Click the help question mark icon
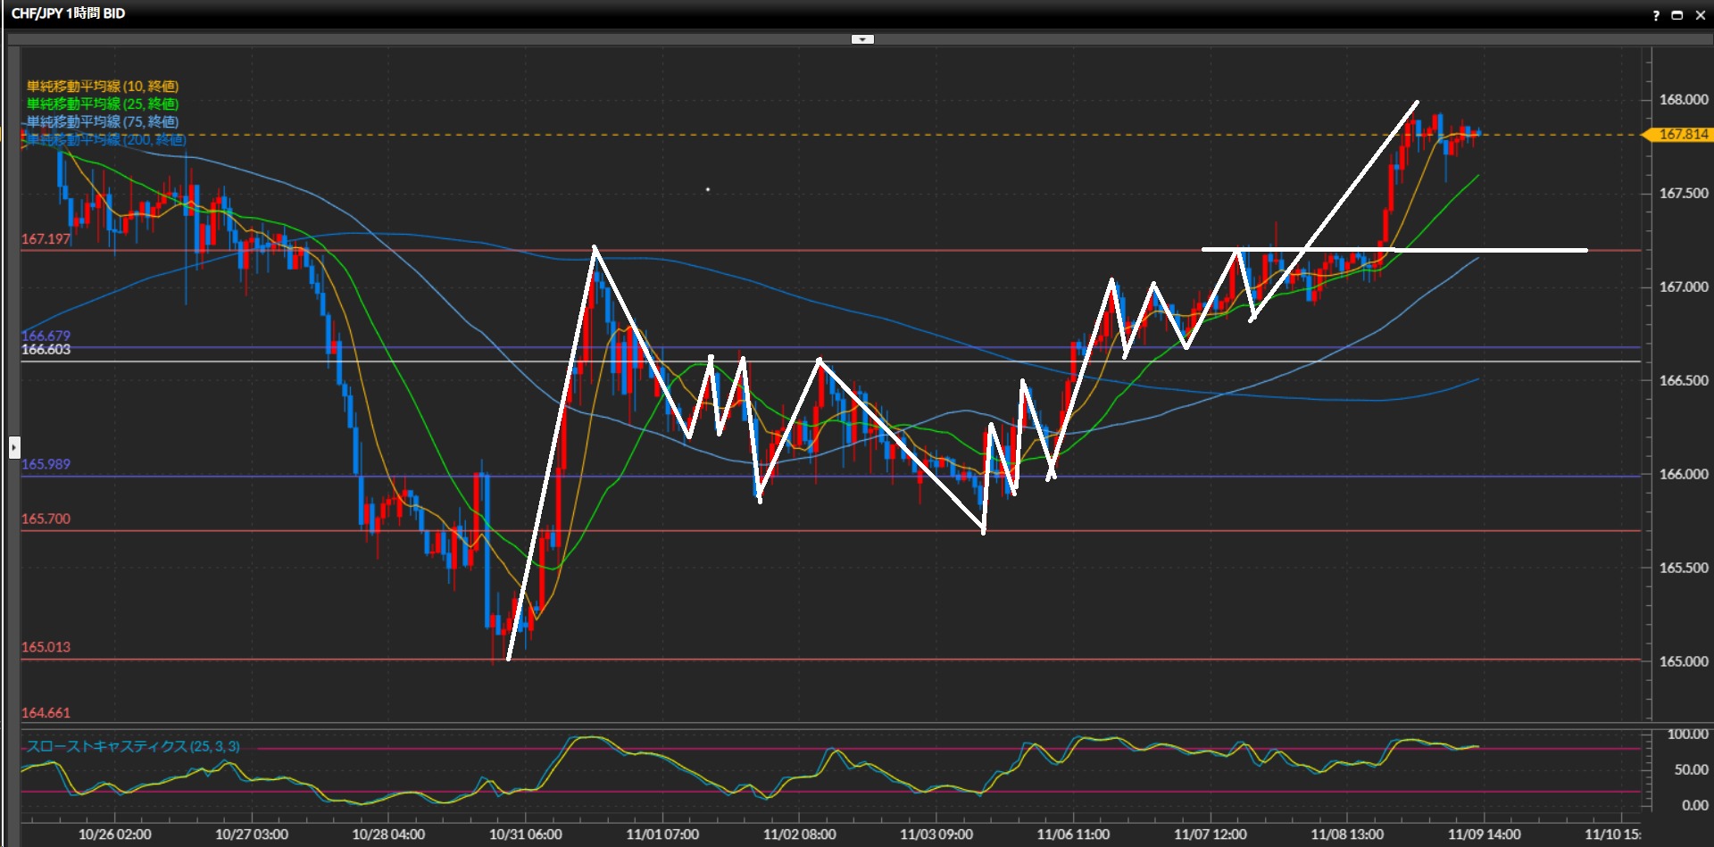 (1656, 14)
